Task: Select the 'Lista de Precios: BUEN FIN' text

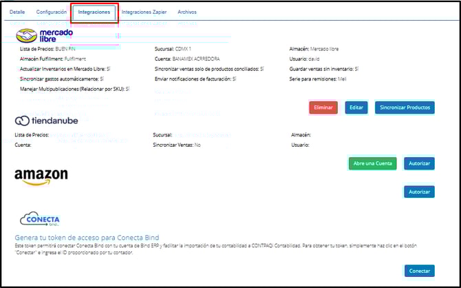Action: [x=47, y=49]
